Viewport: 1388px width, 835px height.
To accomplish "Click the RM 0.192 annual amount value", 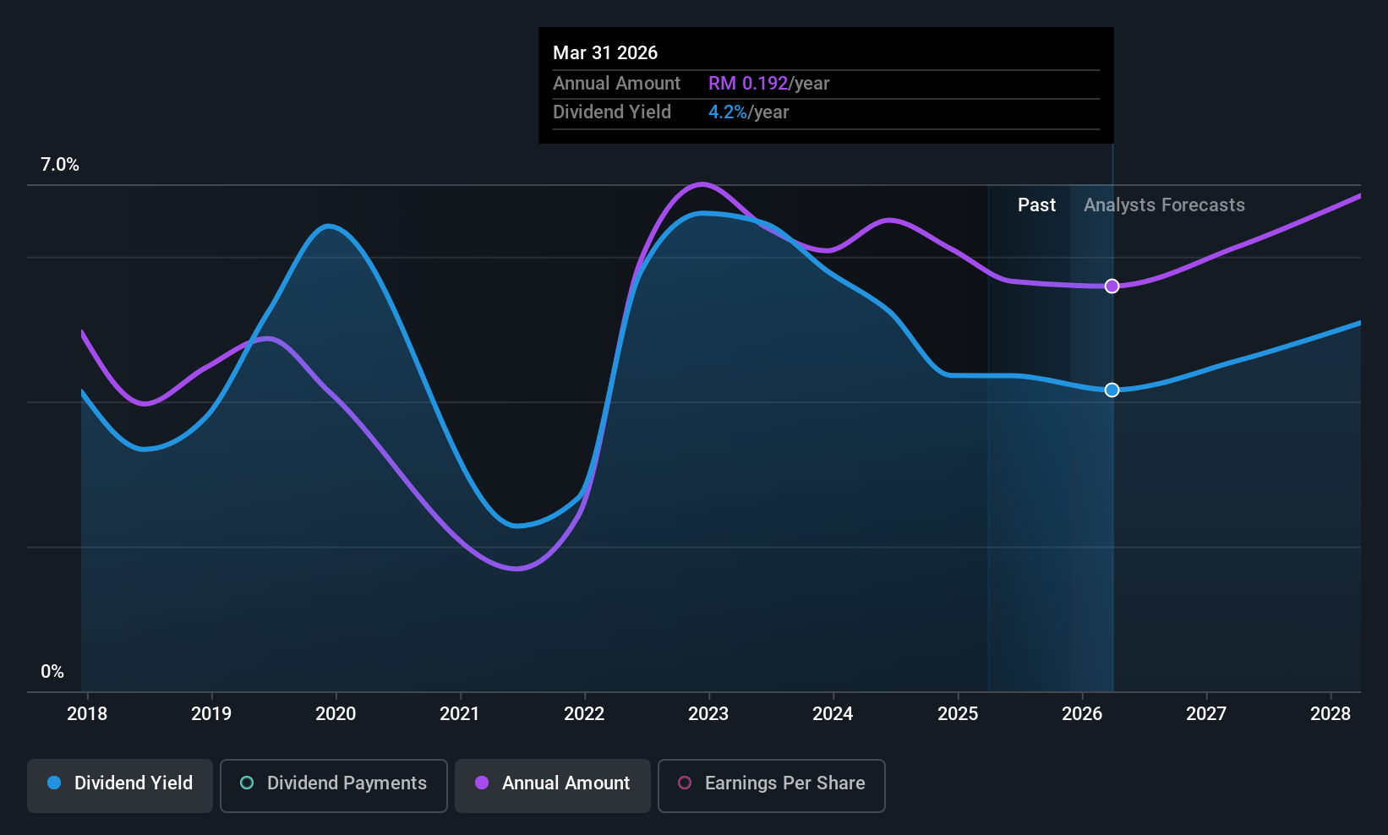I will [x=748, y=83].
